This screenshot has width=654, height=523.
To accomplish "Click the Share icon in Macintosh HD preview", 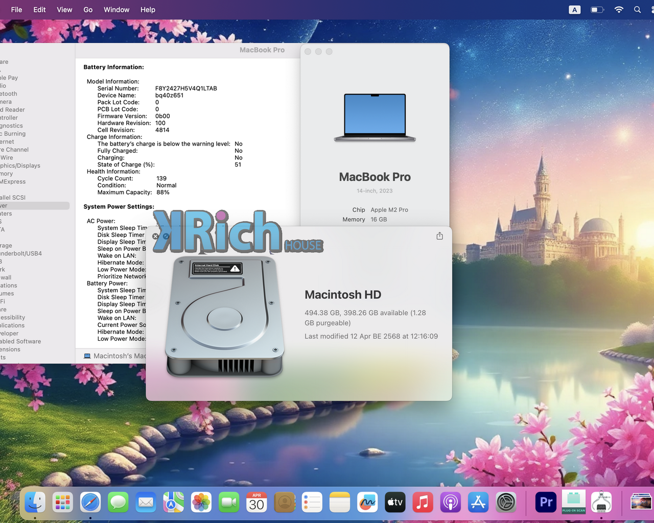I will coord(439,236).
